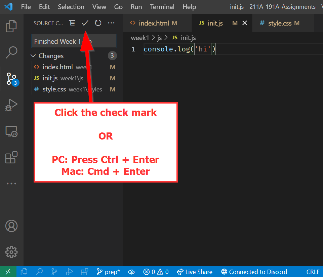Open the Terminal menu
This screenshot has height=277, width=323.
coord(163,7)
